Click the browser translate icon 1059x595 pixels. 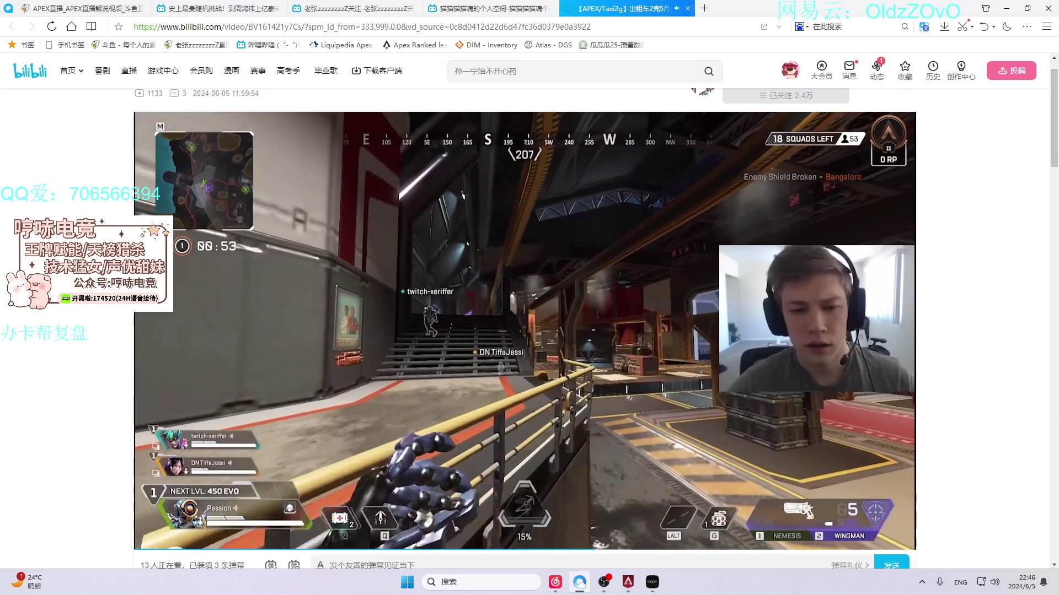[924, 26]
